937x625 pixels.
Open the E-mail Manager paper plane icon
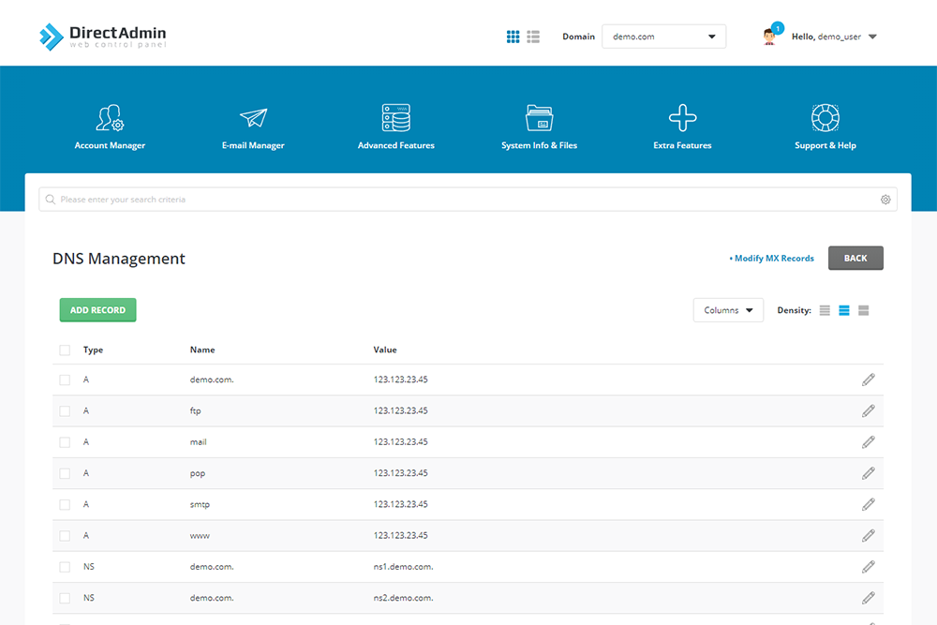point(253,118)
